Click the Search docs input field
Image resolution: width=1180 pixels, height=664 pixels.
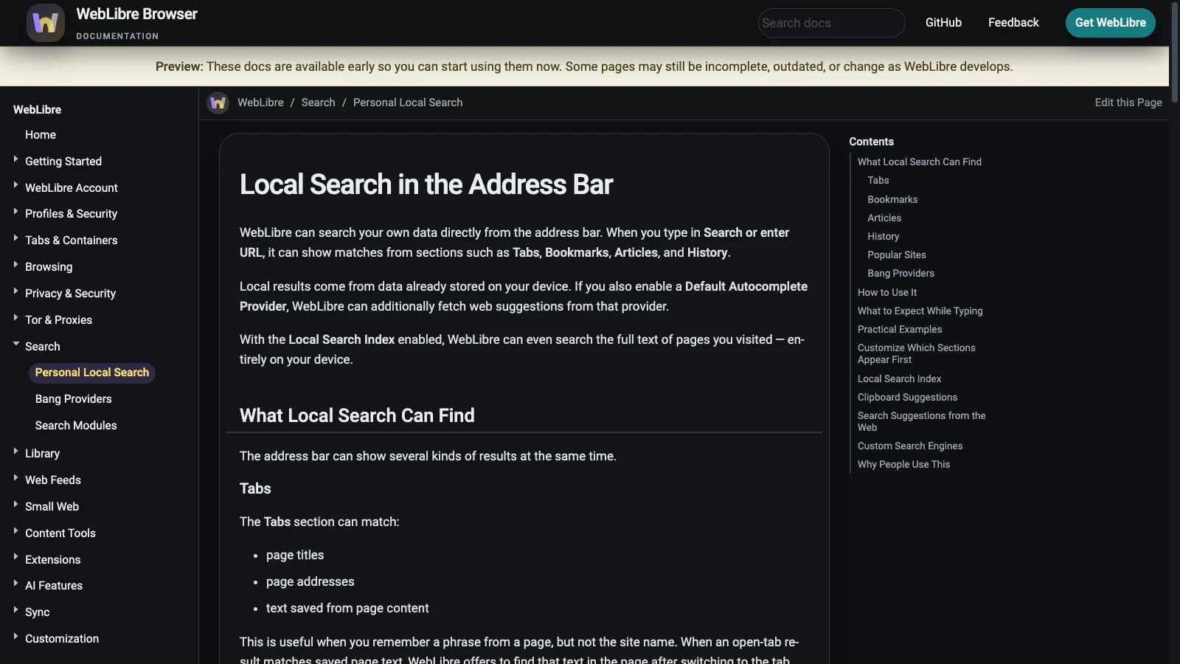coord(831,23)
